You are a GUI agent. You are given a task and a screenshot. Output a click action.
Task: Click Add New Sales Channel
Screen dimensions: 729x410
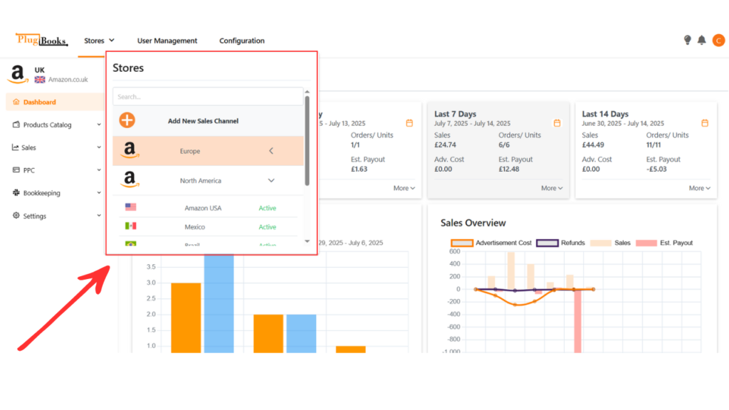(x=203, y=121)
